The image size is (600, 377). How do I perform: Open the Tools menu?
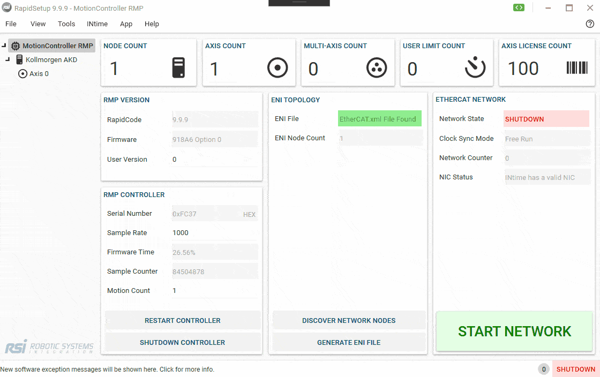(66, 24)
